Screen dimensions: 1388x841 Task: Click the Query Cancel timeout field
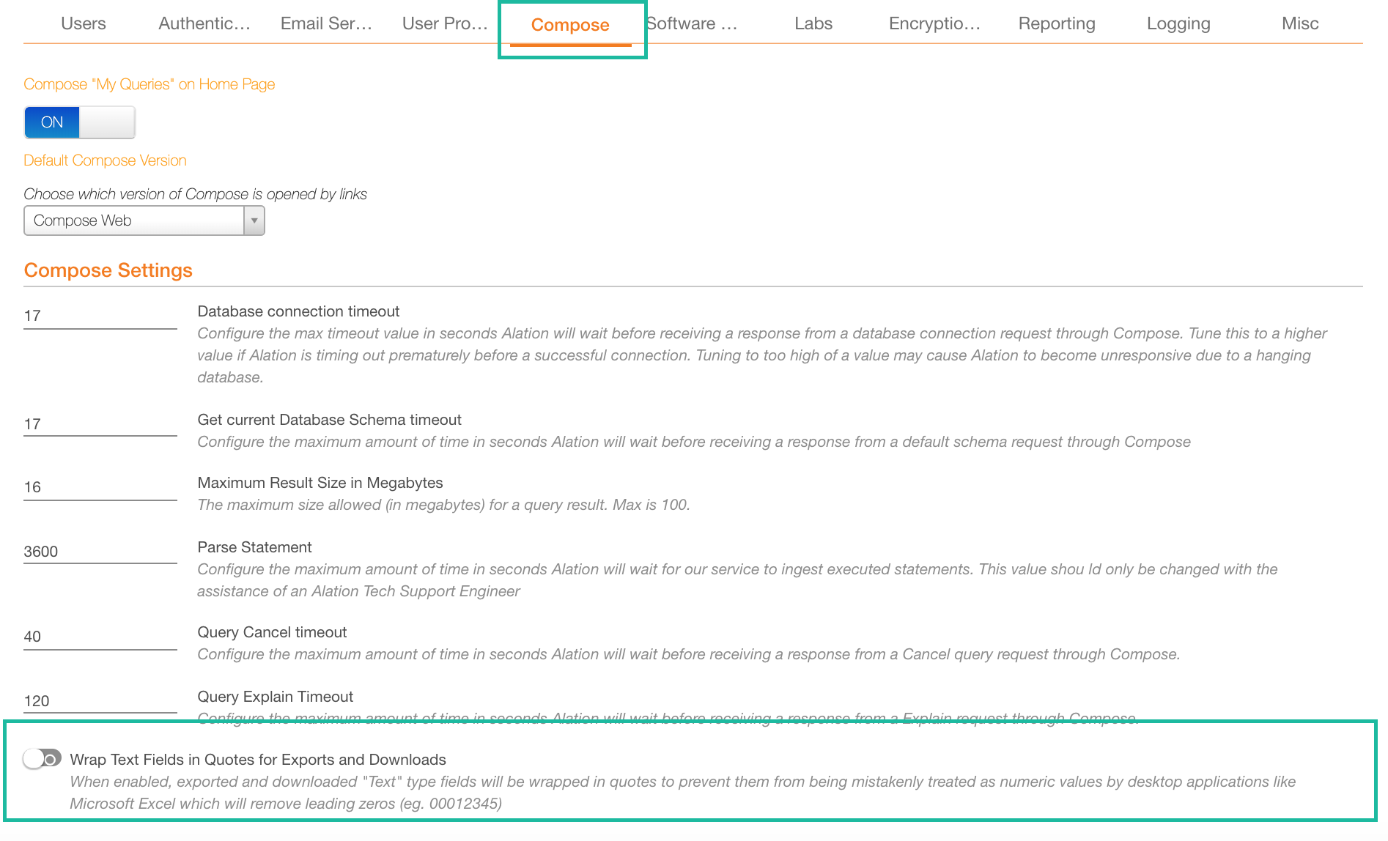(x=100, y=637)
